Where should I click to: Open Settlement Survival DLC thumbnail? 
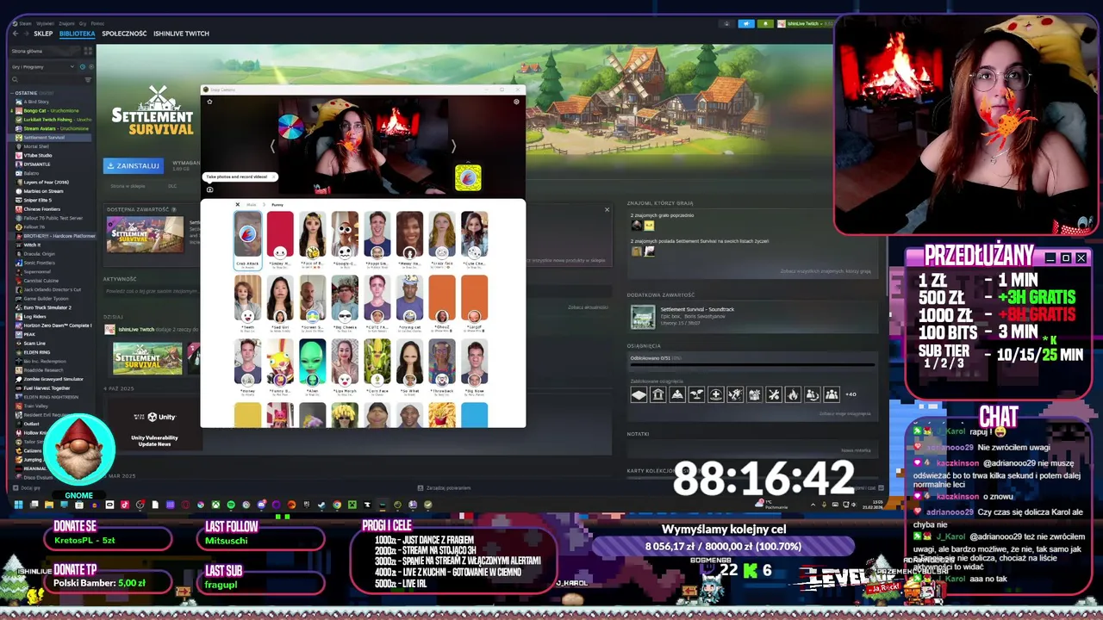145,234
